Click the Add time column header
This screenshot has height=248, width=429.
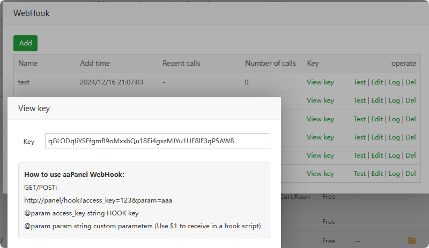pyautogui.click(x=95, y=64)
